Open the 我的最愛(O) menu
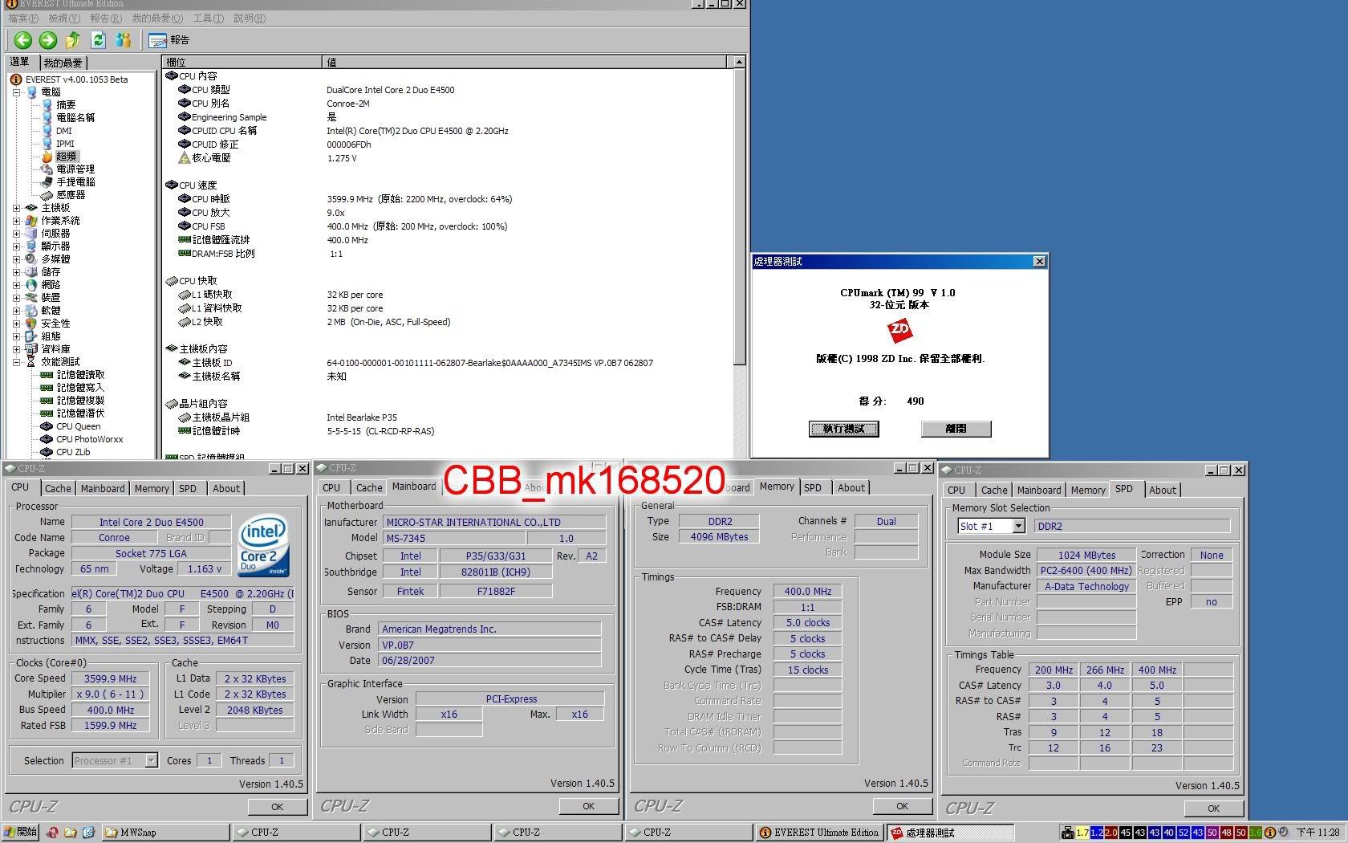The image size is (1348, 843). click(x=157, y=18)
